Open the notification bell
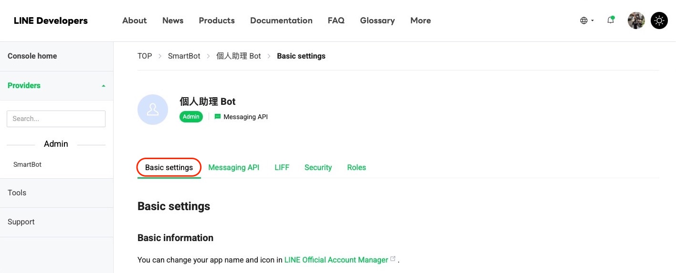The image size is (676, 273). coord(611,20)
